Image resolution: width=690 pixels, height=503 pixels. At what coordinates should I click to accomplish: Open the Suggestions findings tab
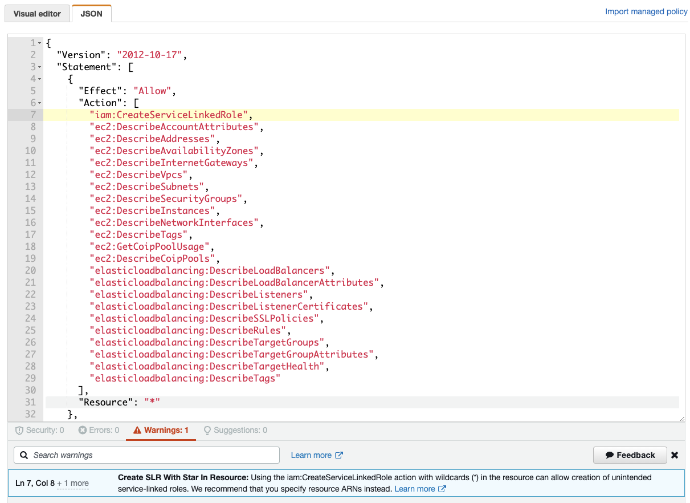pyautogui.click(x=235, y=430)
